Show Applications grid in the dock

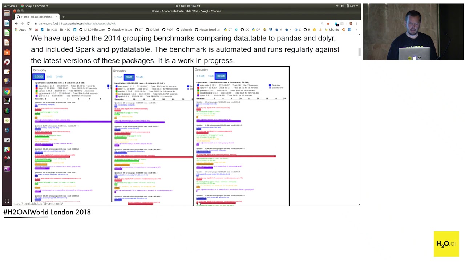pos(7,201)
